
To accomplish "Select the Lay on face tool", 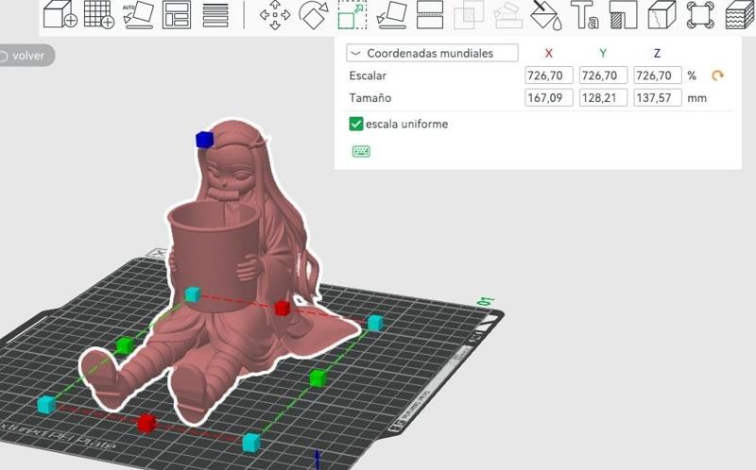I will pos(391,14).
